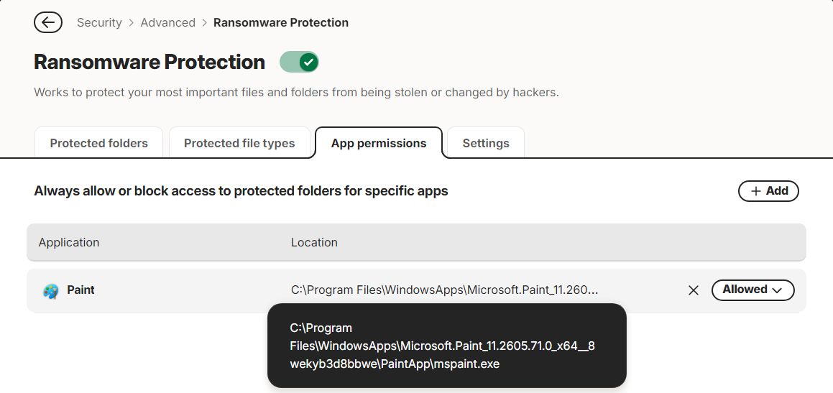Click the Location column header

(x=314, y=242)
